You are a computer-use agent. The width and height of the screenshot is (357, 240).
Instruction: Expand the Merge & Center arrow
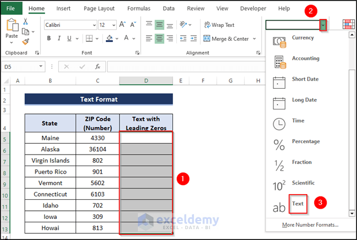point(255,39)
